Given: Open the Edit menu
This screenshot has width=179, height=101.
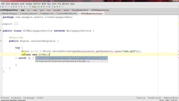Looking at the screenshot, I should coord(3,4).
